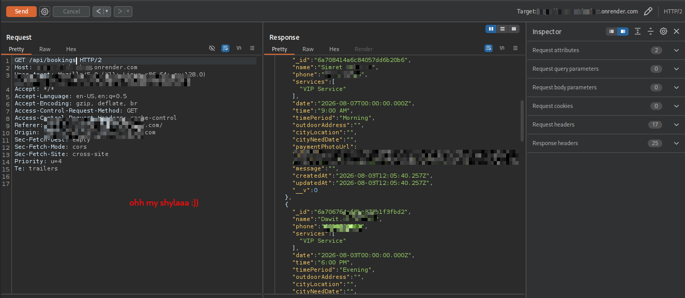Image resolution: width=685 pixels, height=298 pixels.
Task: Go back to the previous request in history
Action: 98,11
